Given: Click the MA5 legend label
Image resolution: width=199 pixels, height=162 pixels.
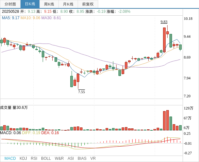Looking at the screenshot, I should pyautogui.click(x=11, y=18).
